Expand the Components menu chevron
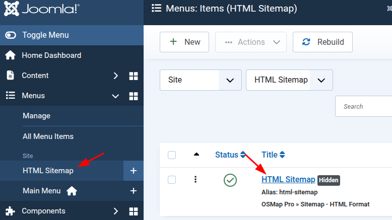The width and height of the screenshot is (392, 220). 115,211
